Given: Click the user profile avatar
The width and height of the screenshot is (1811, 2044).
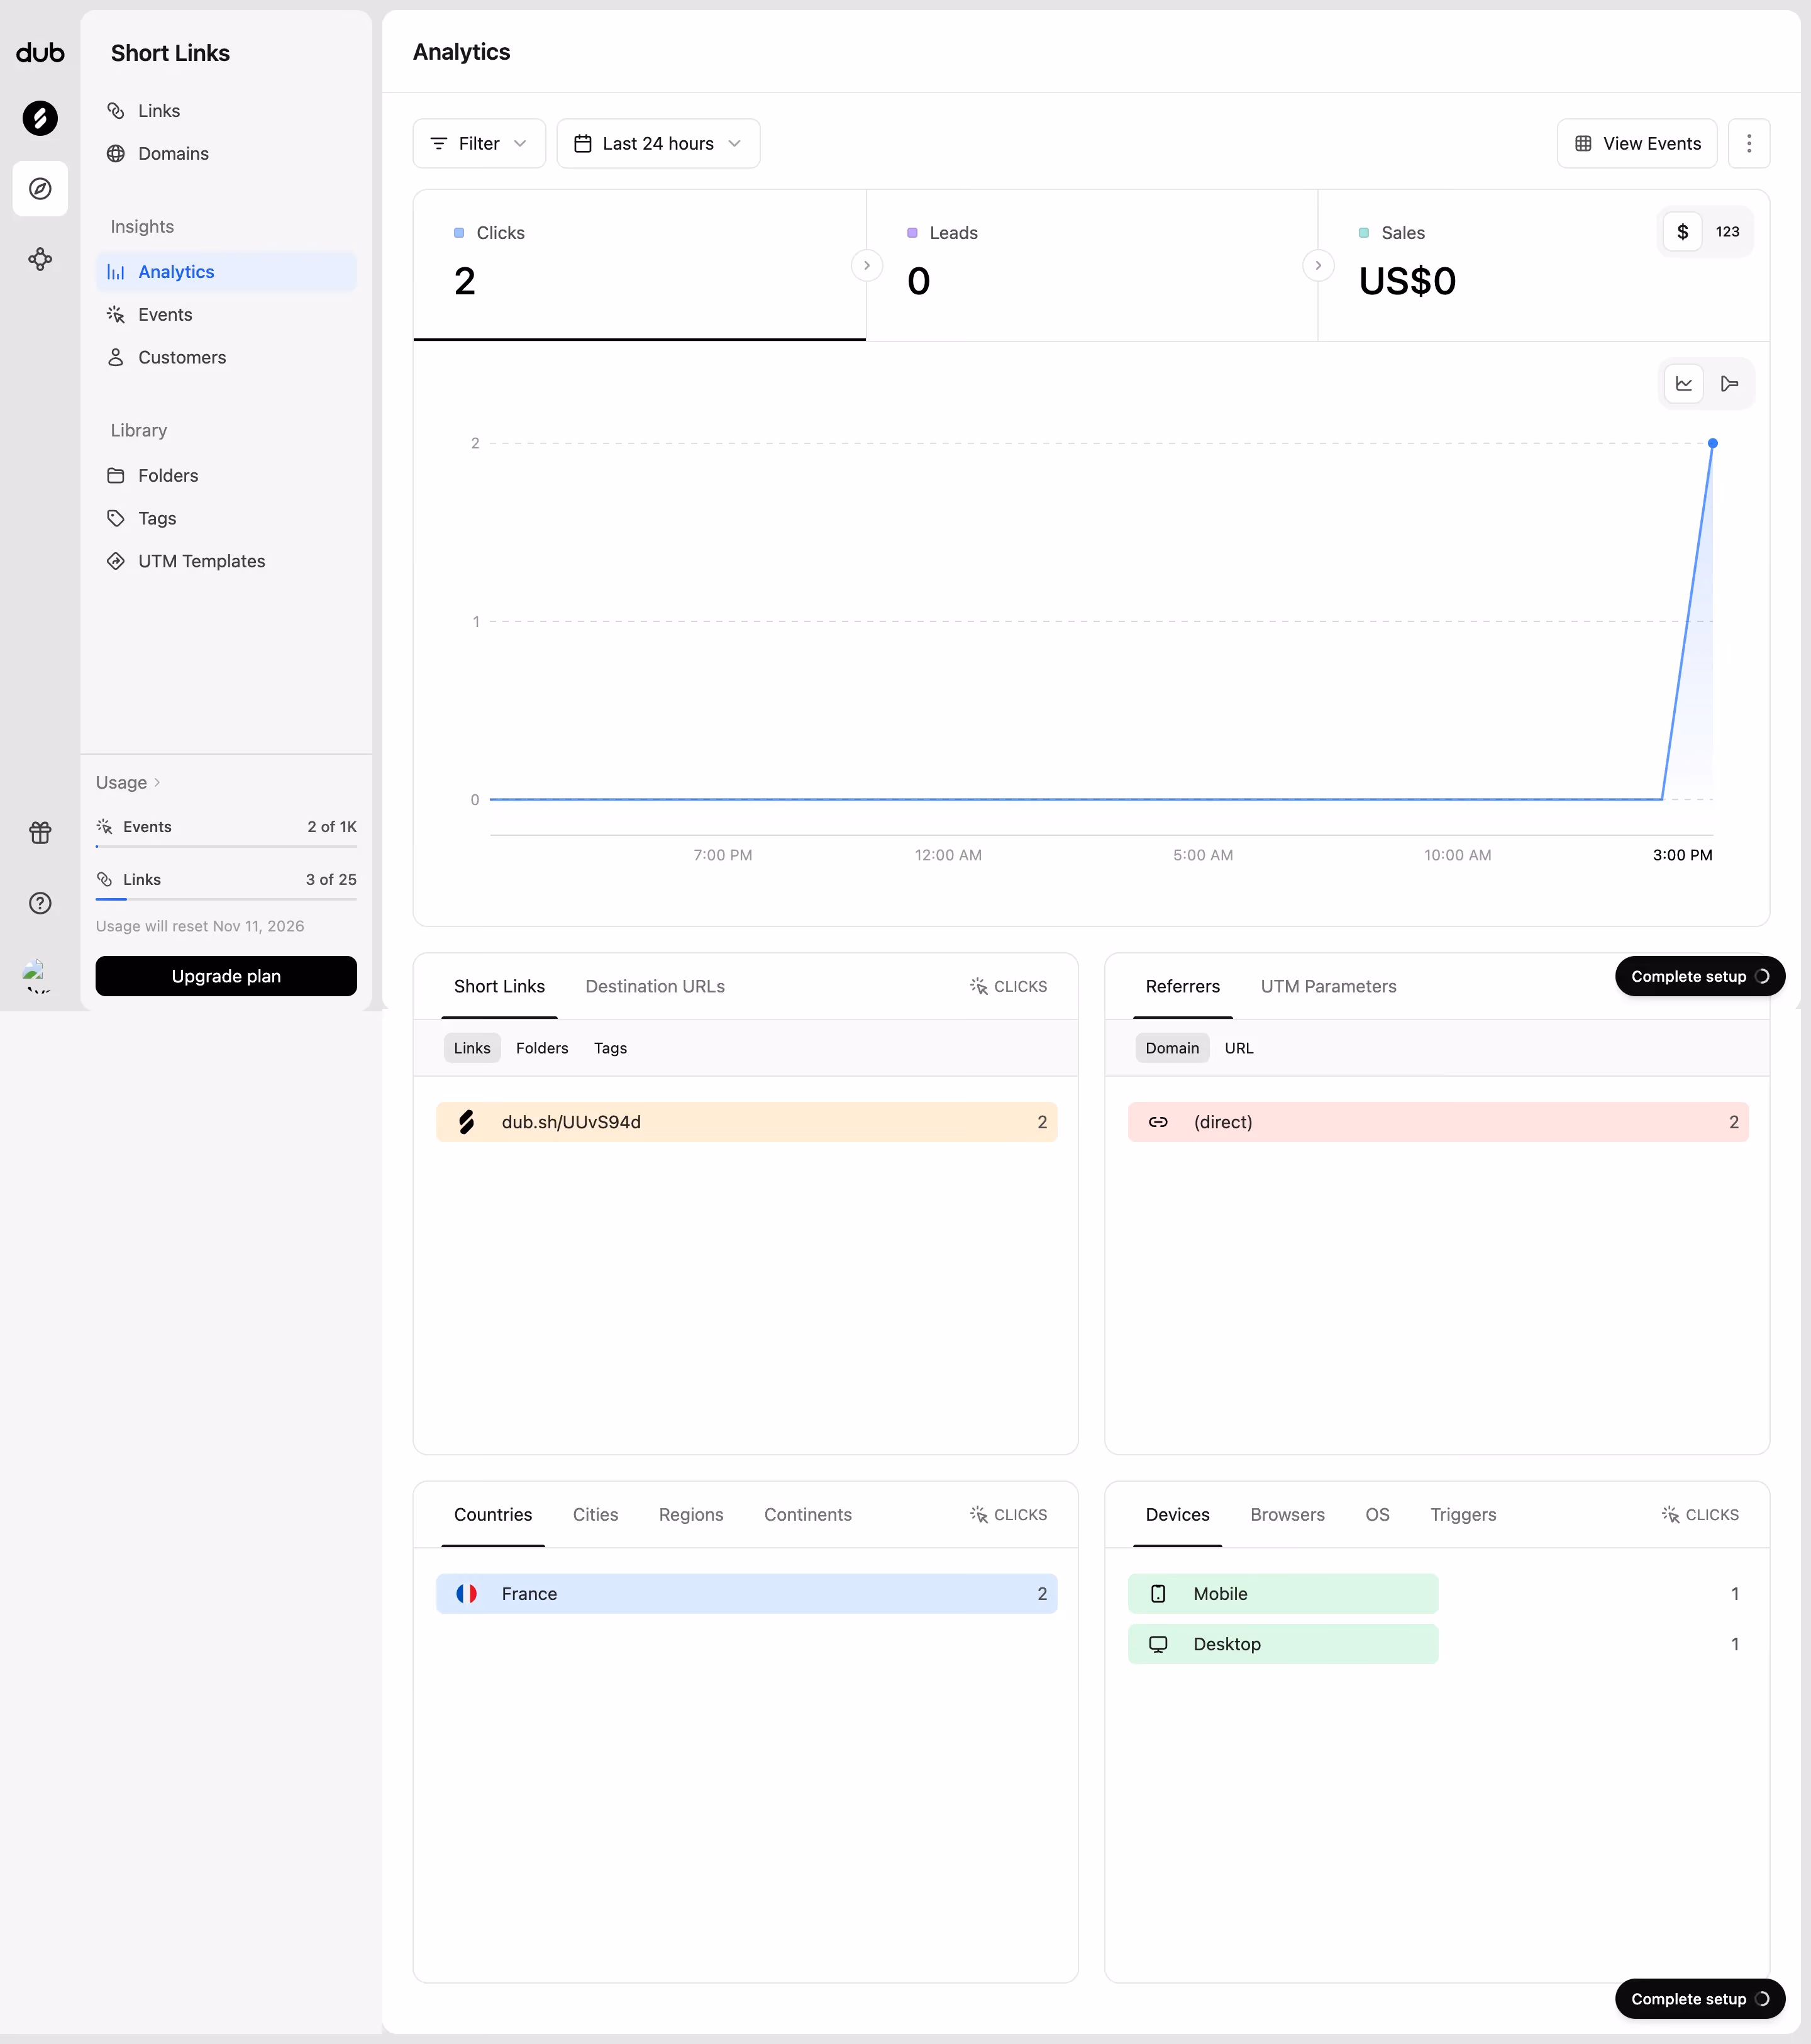Looking at the screenshot, I should click(x=38, y=975).
